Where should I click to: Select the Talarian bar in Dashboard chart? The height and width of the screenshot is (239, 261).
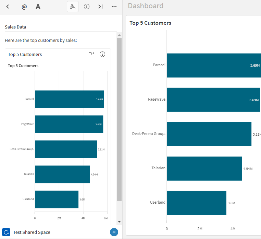(204, 168)
